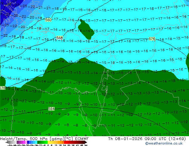Screen dimensions: 189x146
Task: Open the weatheronline.co.uk link
Action: (164, 143)
